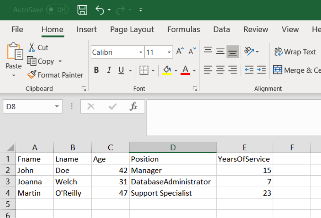This screenshot has height=218, width=321.
Task: Click the Middle Align icon
Action: (220, 51)
